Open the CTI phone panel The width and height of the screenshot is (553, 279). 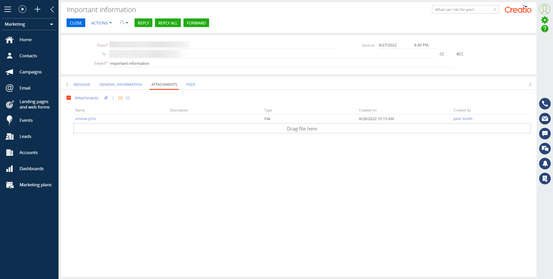pos(545,104)
